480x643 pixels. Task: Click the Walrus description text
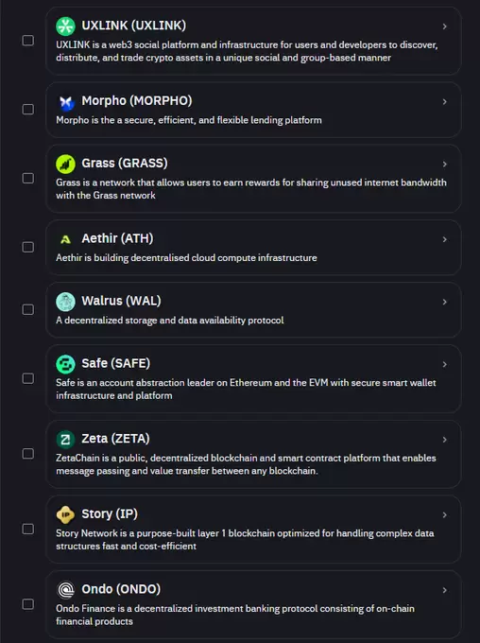[170, 321]
